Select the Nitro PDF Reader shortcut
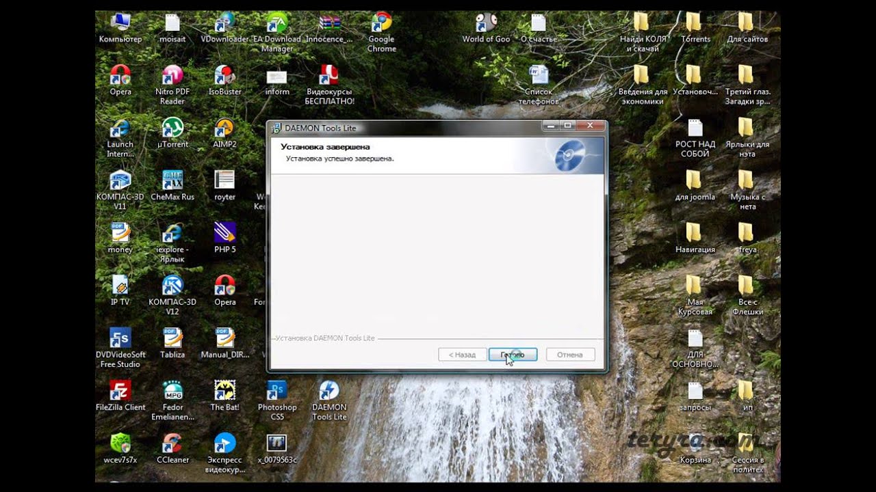Screen dimensions: 876x492 [172, 85]
